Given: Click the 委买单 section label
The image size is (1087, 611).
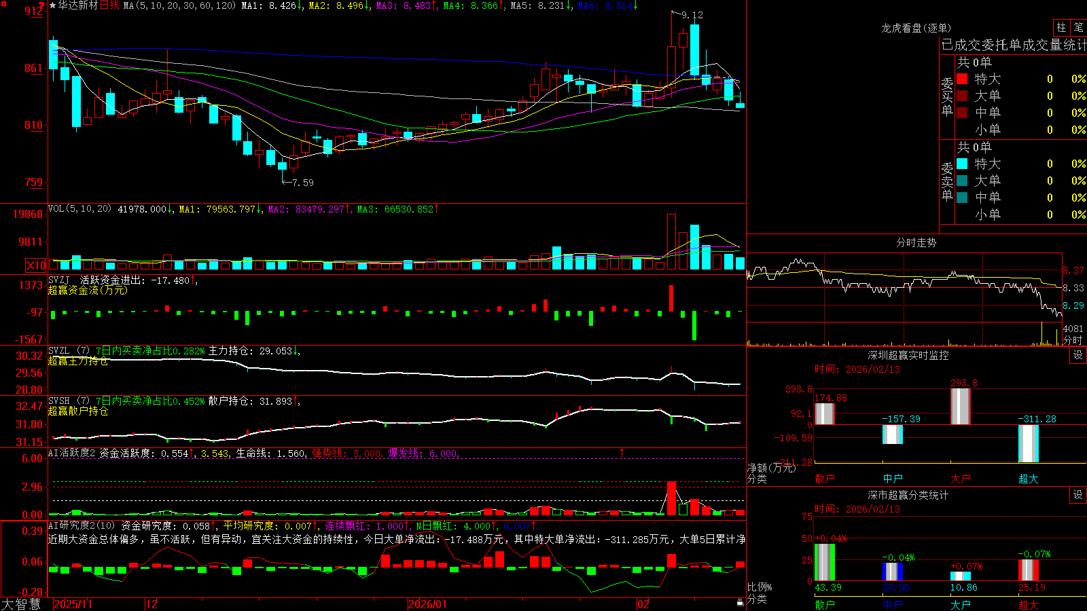Looking at the screenshot, I should [x=947, y=96].
